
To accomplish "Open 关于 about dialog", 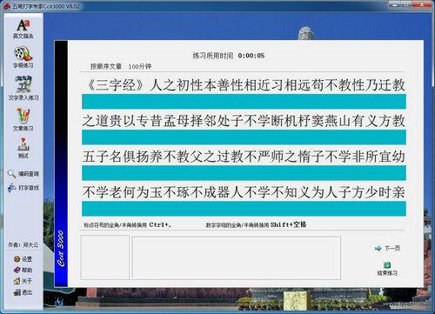I will click(x=23, y=281).
